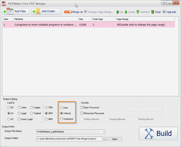Click the 102KB size cell
181x147 pixels.
coord(85,25)
